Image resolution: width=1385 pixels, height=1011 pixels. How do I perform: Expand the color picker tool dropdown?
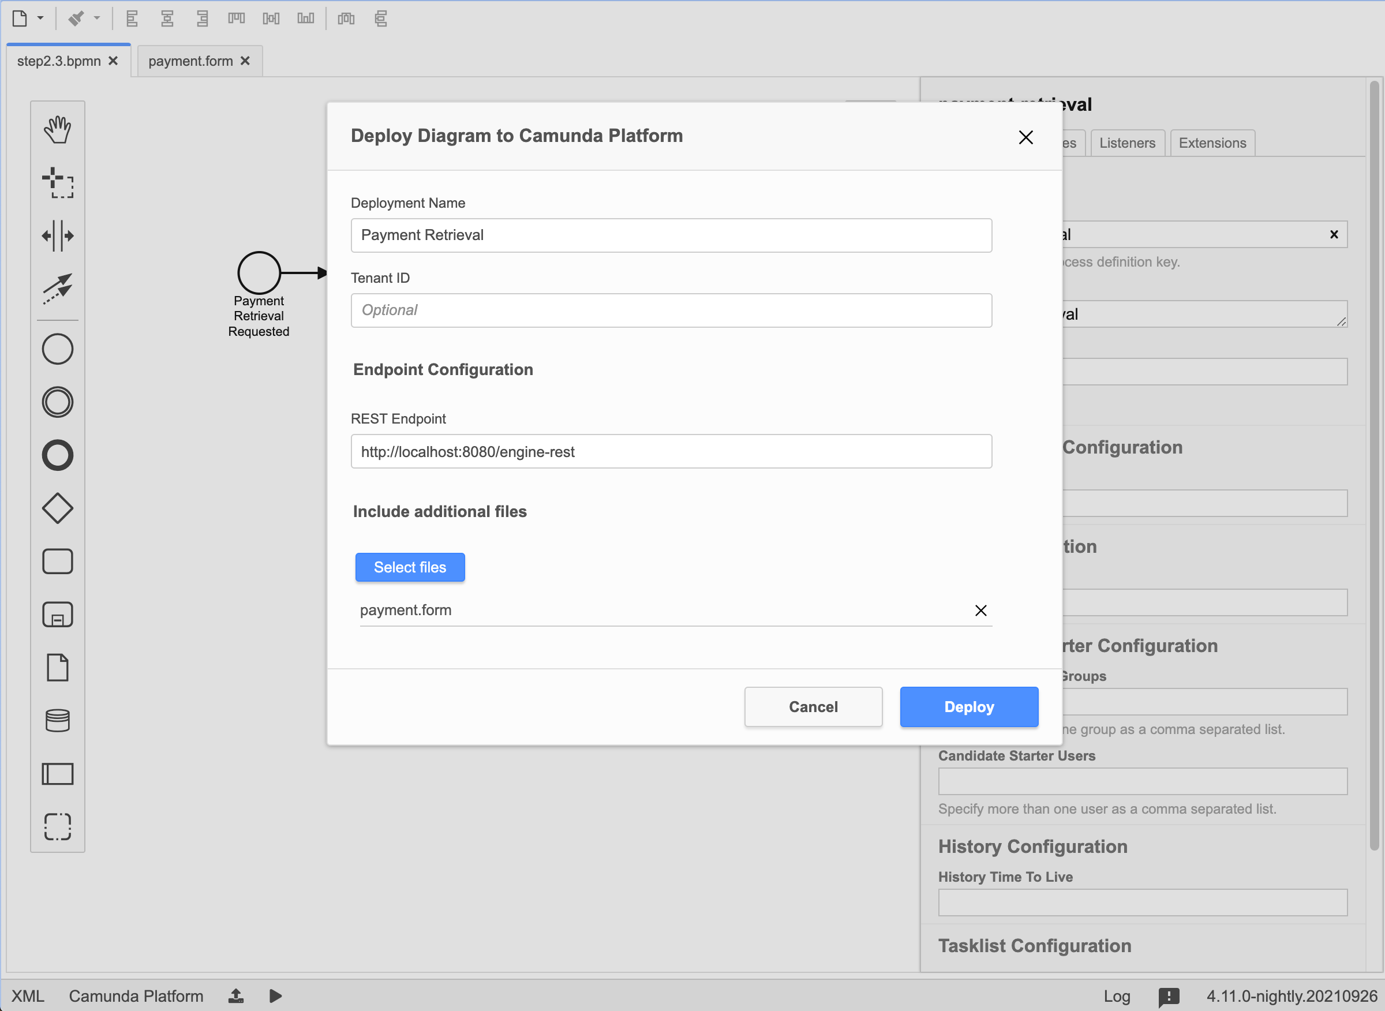tap(97, 18)
